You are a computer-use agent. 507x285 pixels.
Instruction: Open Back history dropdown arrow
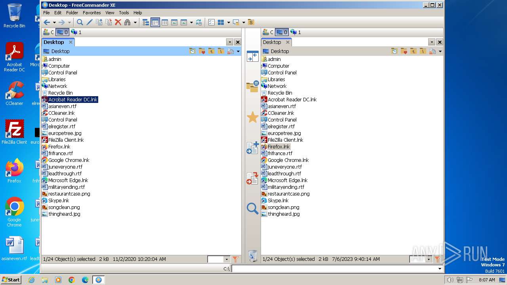tap(54, 23)
